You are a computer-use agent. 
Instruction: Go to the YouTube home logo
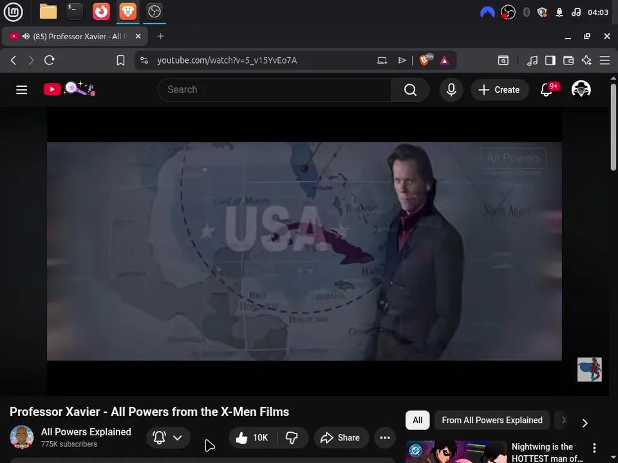70,89
